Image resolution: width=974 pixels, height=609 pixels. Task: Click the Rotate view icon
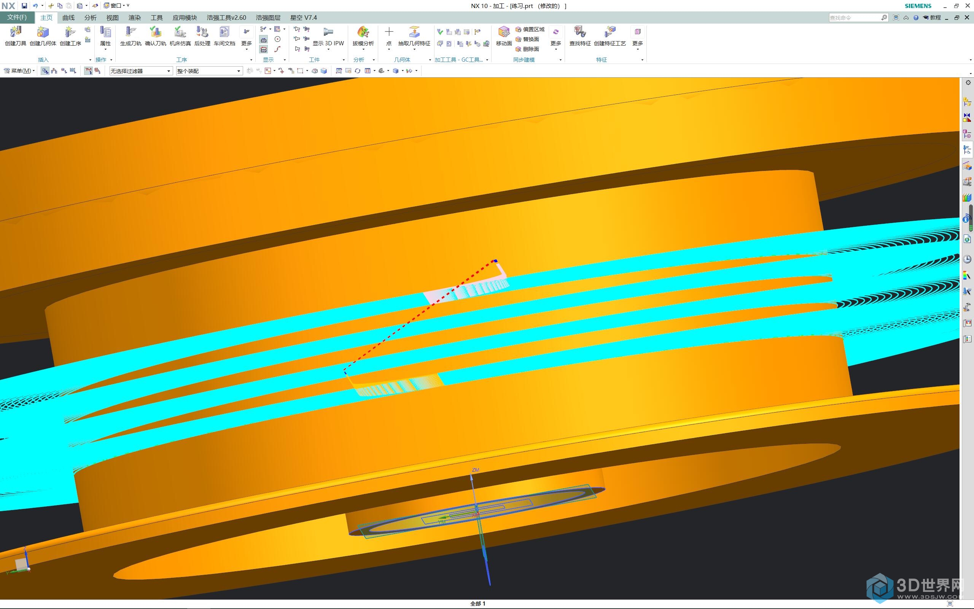(x=357, y=71)
